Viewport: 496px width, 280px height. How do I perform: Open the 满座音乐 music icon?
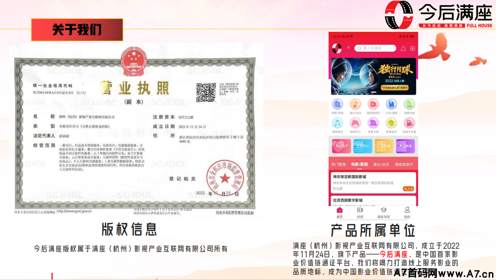[x=338, y=123]
